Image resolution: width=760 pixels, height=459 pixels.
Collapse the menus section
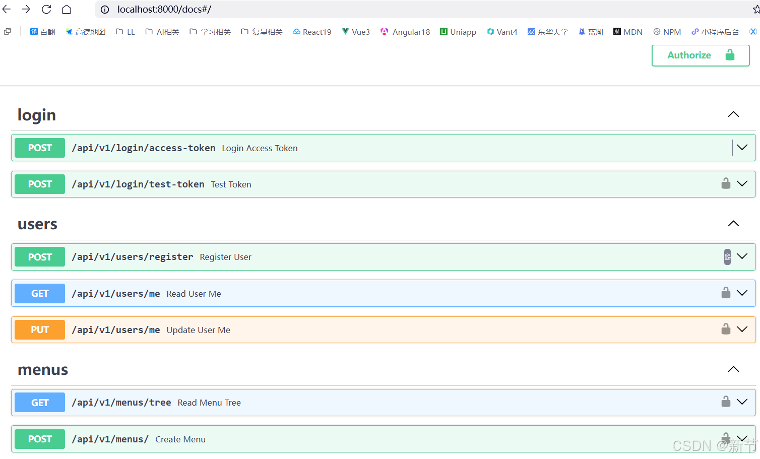tap(733, 369)
